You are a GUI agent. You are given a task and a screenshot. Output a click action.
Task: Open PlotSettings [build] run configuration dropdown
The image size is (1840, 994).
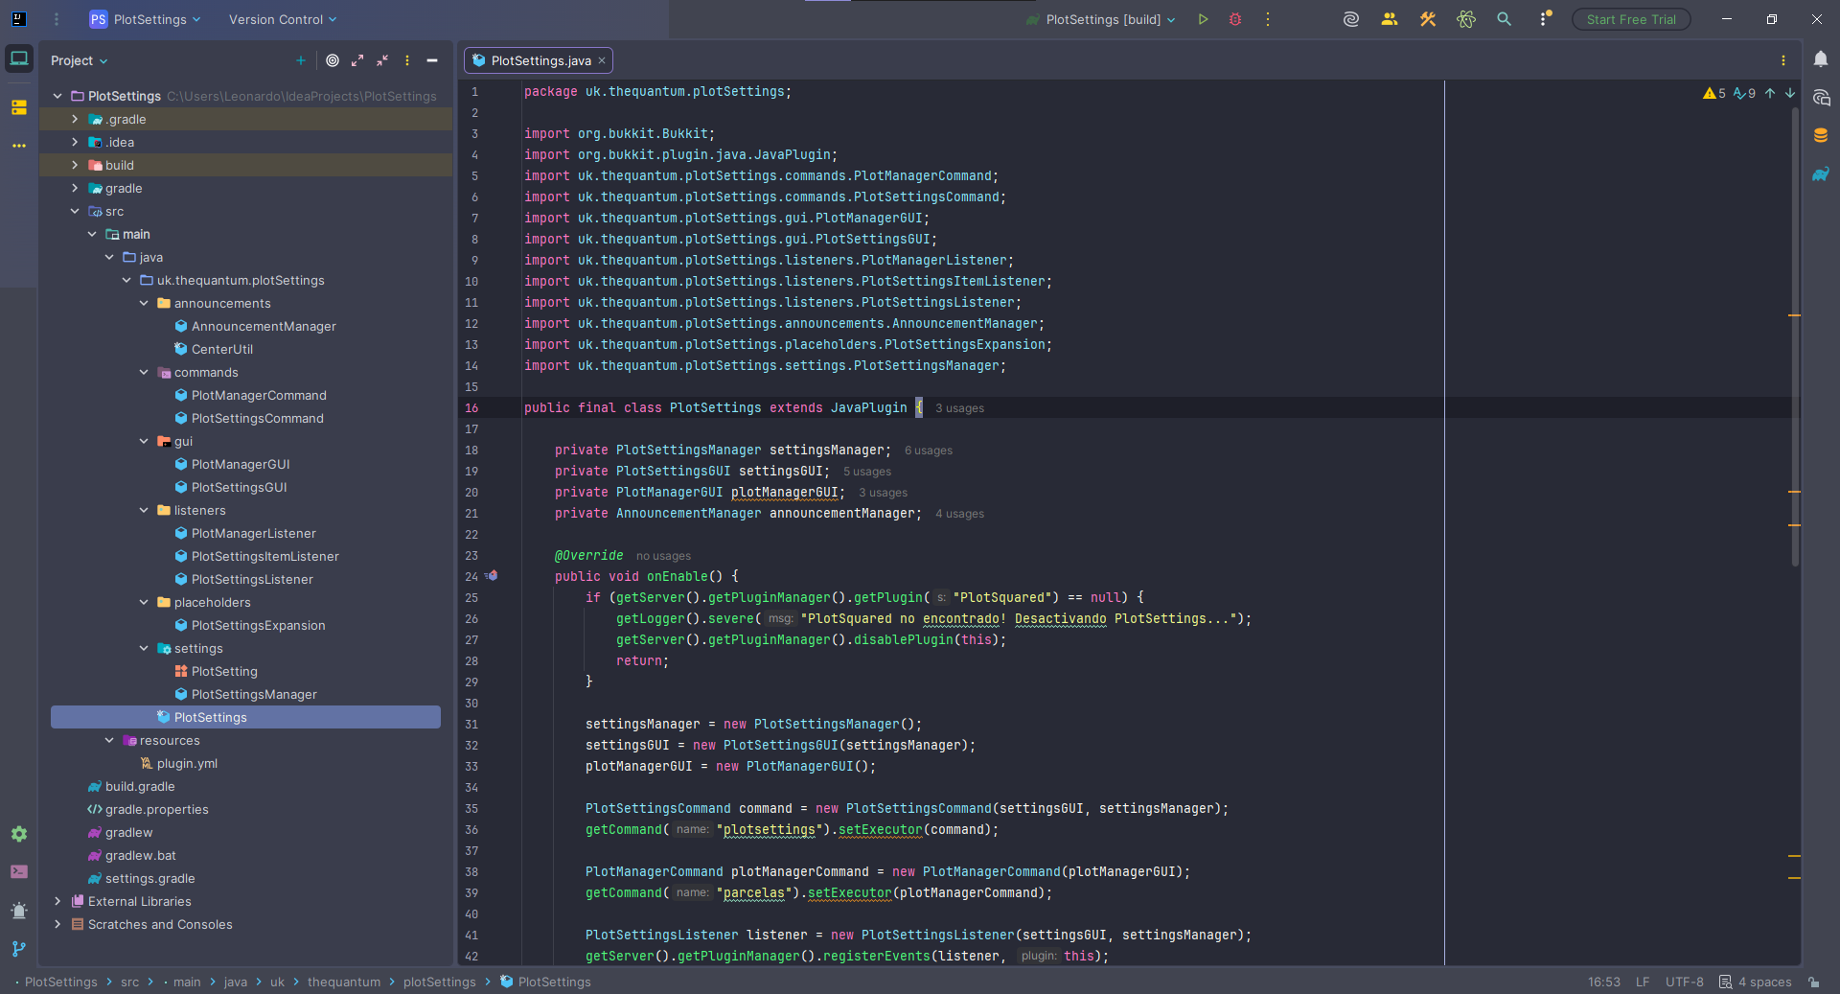pyautogui.click(x=1101, y=19)
